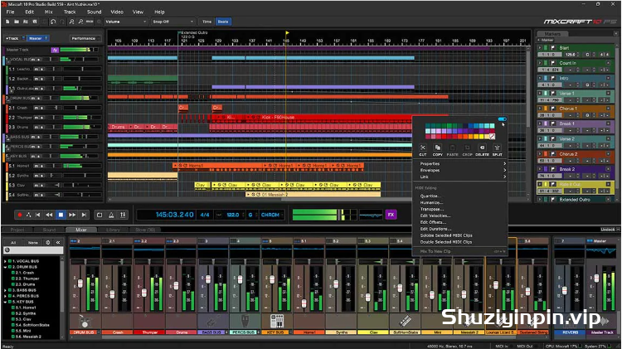Click the Thumper channel volume fader in mixer
The height and width of the screenshot is (349, 622).
click(x=144, y=293)
